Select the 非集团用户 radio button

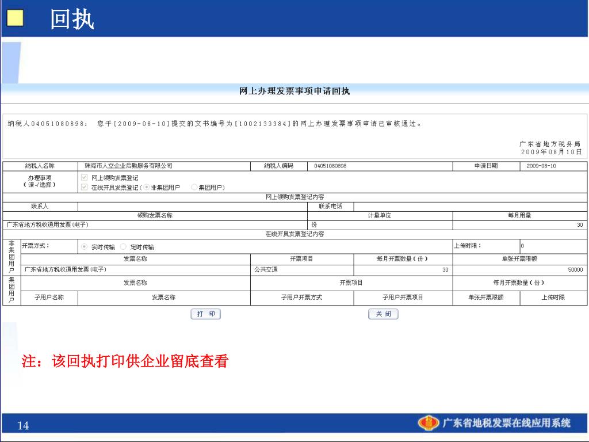click(x=147, y=187)
